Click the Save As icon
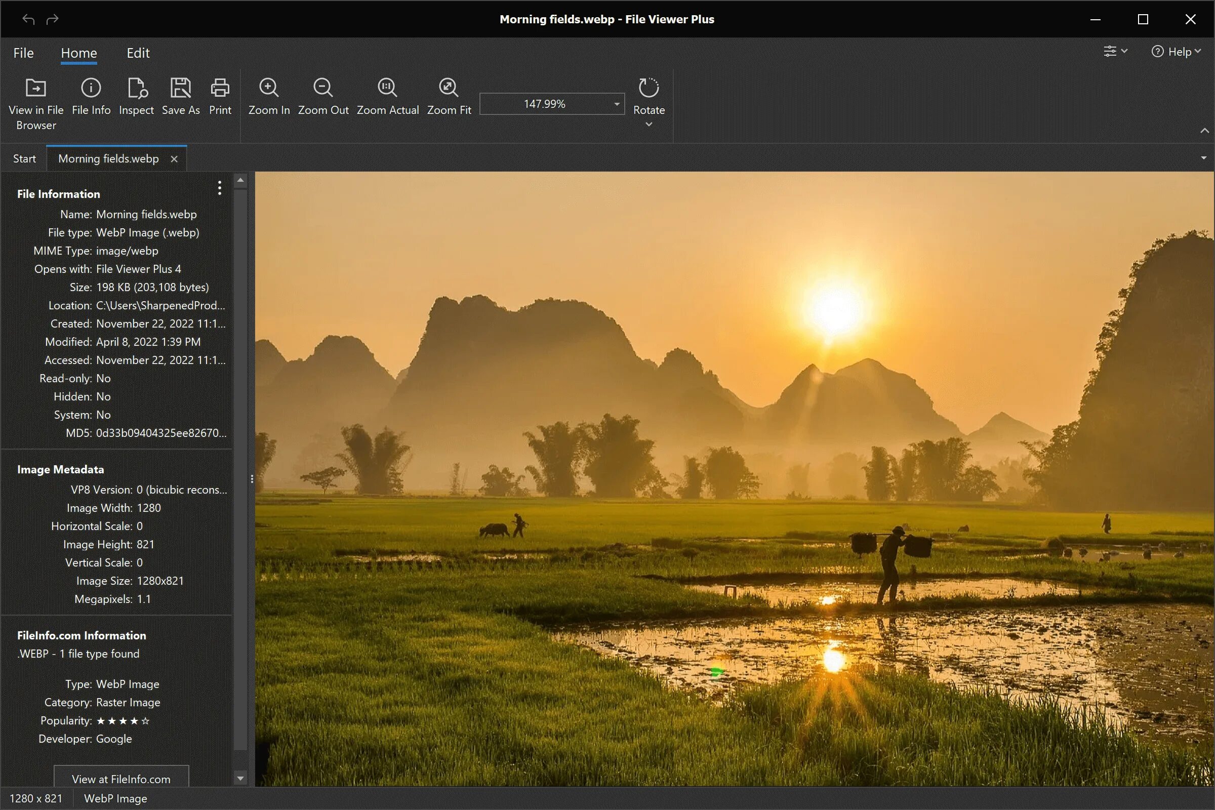 pos(180,88)
